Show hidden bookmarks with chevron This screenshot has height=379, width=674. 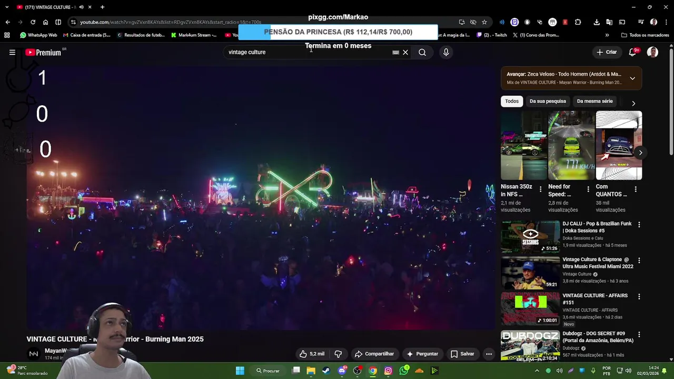coord(607,35)
